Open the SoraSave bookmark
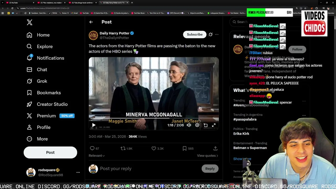336x189 pixels. pos(38,13)
